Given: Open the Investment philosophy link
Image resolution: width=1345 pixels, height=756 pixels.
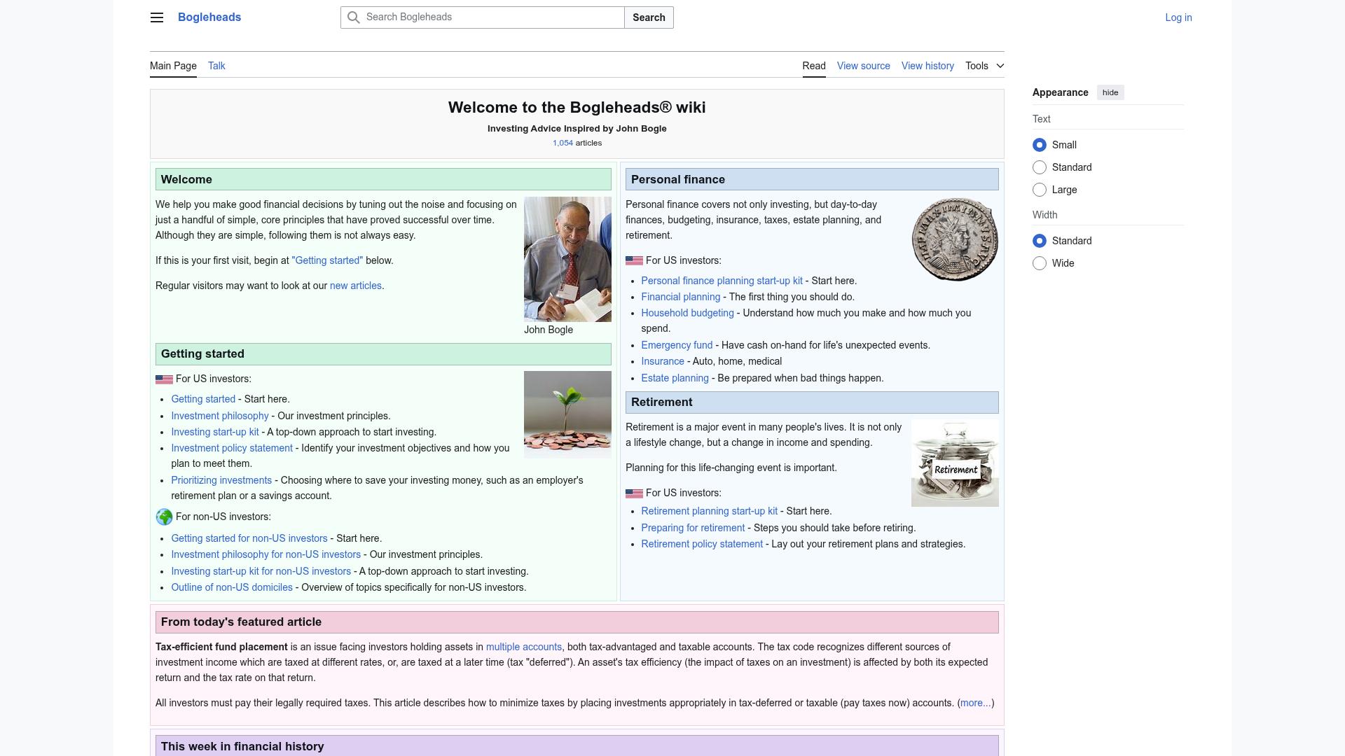Looking at the screenshot, I should (x=220, y=416).
